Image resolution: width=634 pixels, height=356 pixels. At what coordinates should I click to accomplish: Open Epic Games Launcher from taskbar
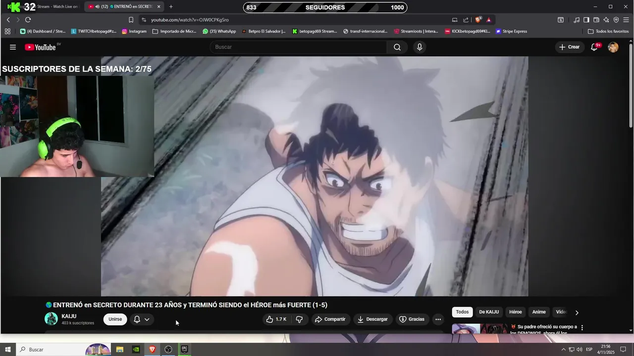(184, 350)
